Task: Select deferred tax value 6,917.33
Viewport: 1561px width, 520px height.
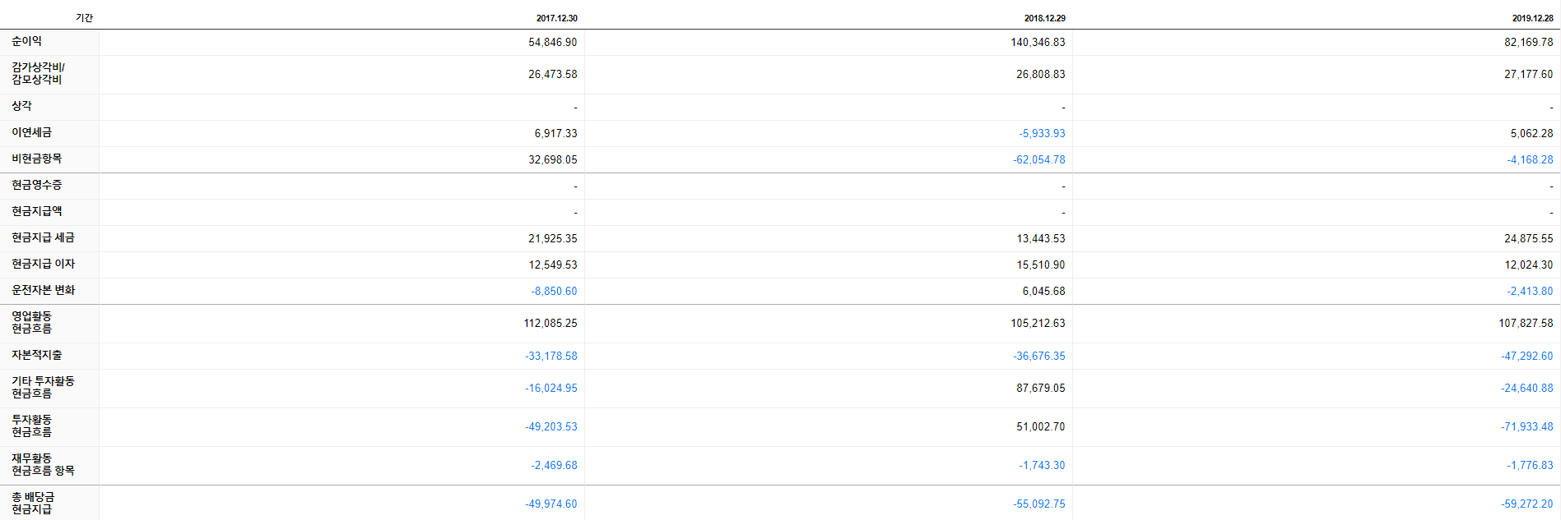Action: 555,133
